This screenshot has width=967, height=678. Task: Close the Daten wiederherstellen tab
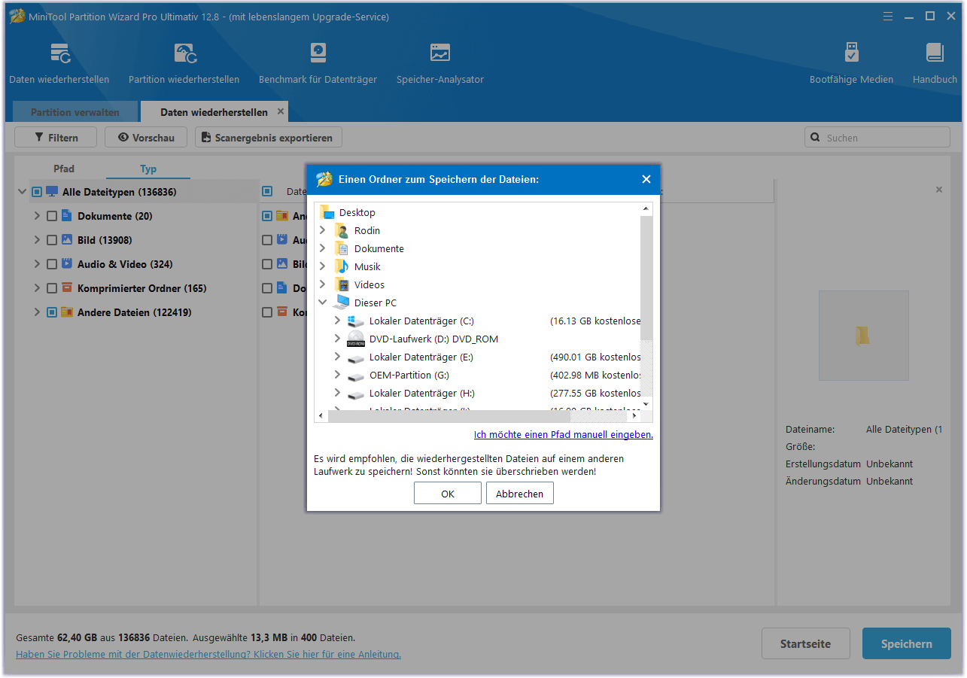coord(281,111)
